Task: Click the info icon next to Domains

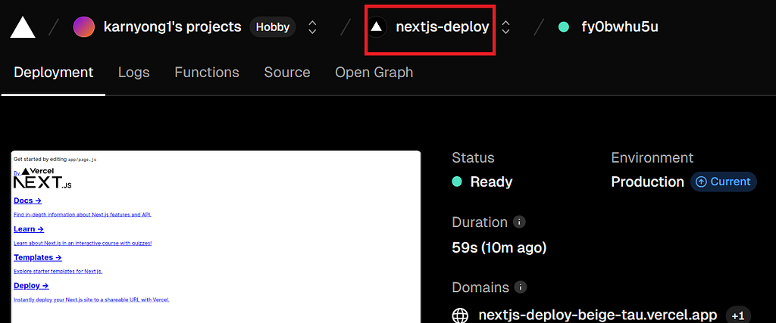Action: click(x=520, y=287)
